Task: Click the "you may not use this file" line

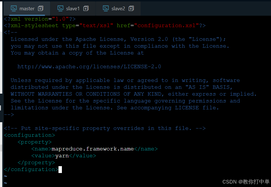Action: tap(120, 46)
